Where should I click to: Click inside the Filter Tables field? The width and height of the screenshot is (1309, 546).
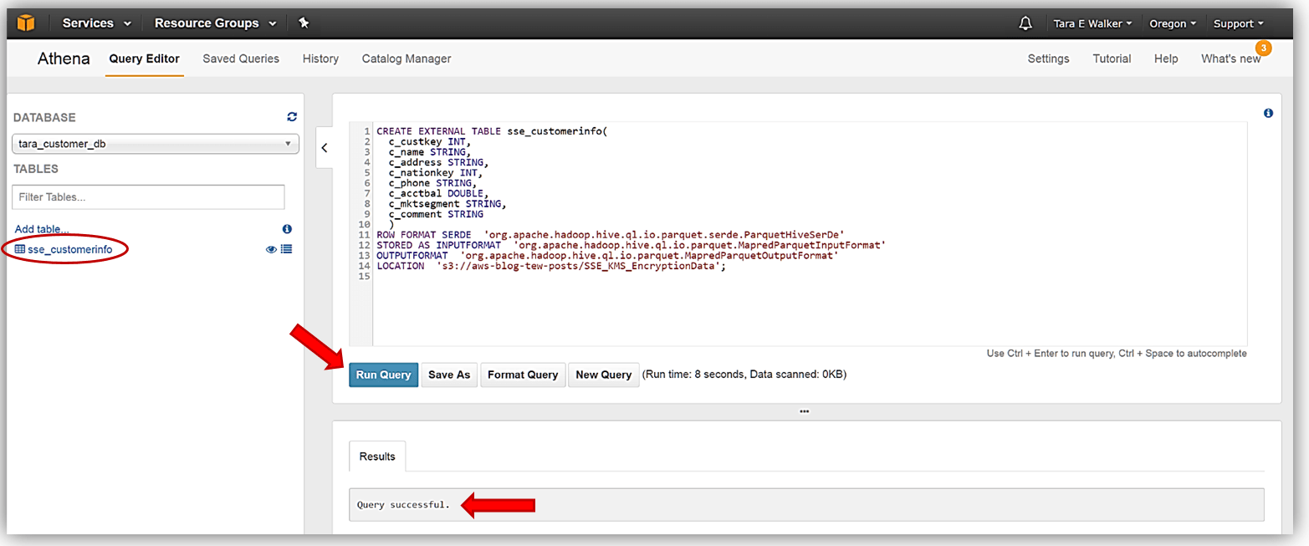[148, 196]
